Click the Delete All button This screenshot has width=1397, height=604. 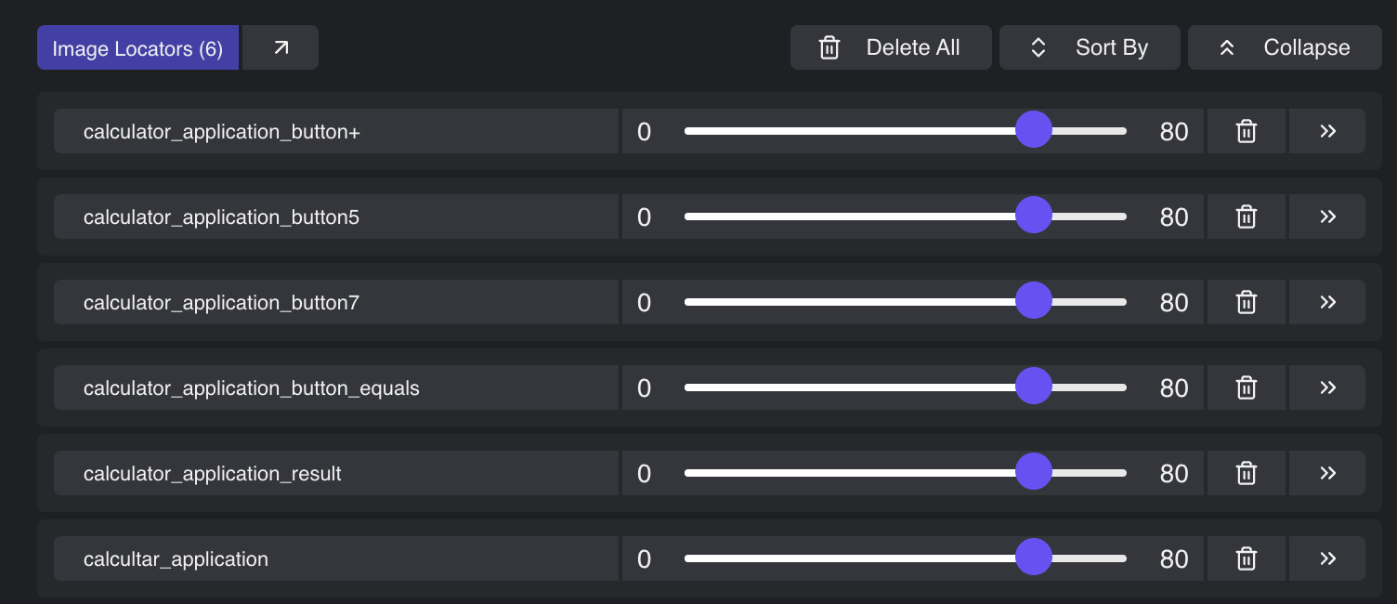[891, 47]
